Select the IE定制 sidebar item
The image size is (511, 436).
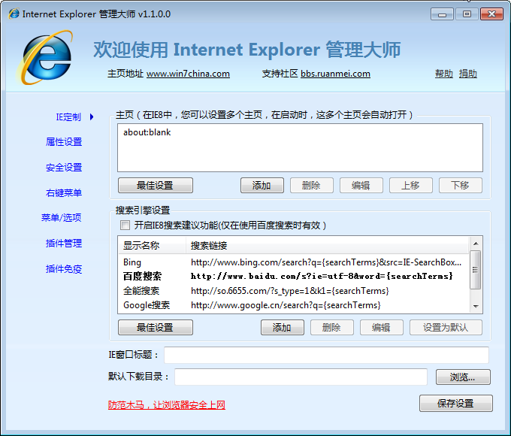click(x=68, y=117)
